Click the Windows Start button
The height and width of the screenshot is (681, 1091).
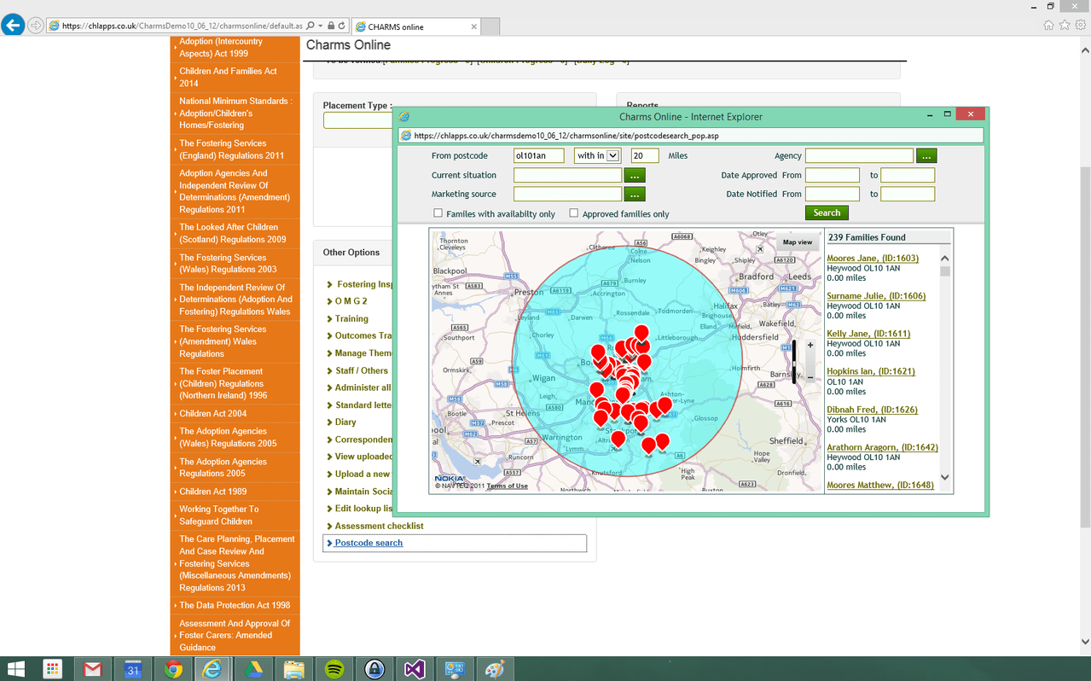pyautogui.click(x=15, y=669)
